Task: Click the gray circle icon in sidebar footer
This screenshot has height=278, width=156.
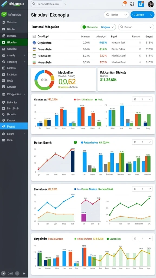Action: click(x=17, y=273)
